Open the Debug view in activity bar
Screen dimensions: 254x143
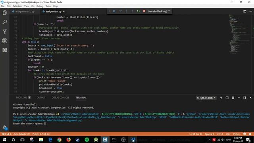(x=5, y=41)
